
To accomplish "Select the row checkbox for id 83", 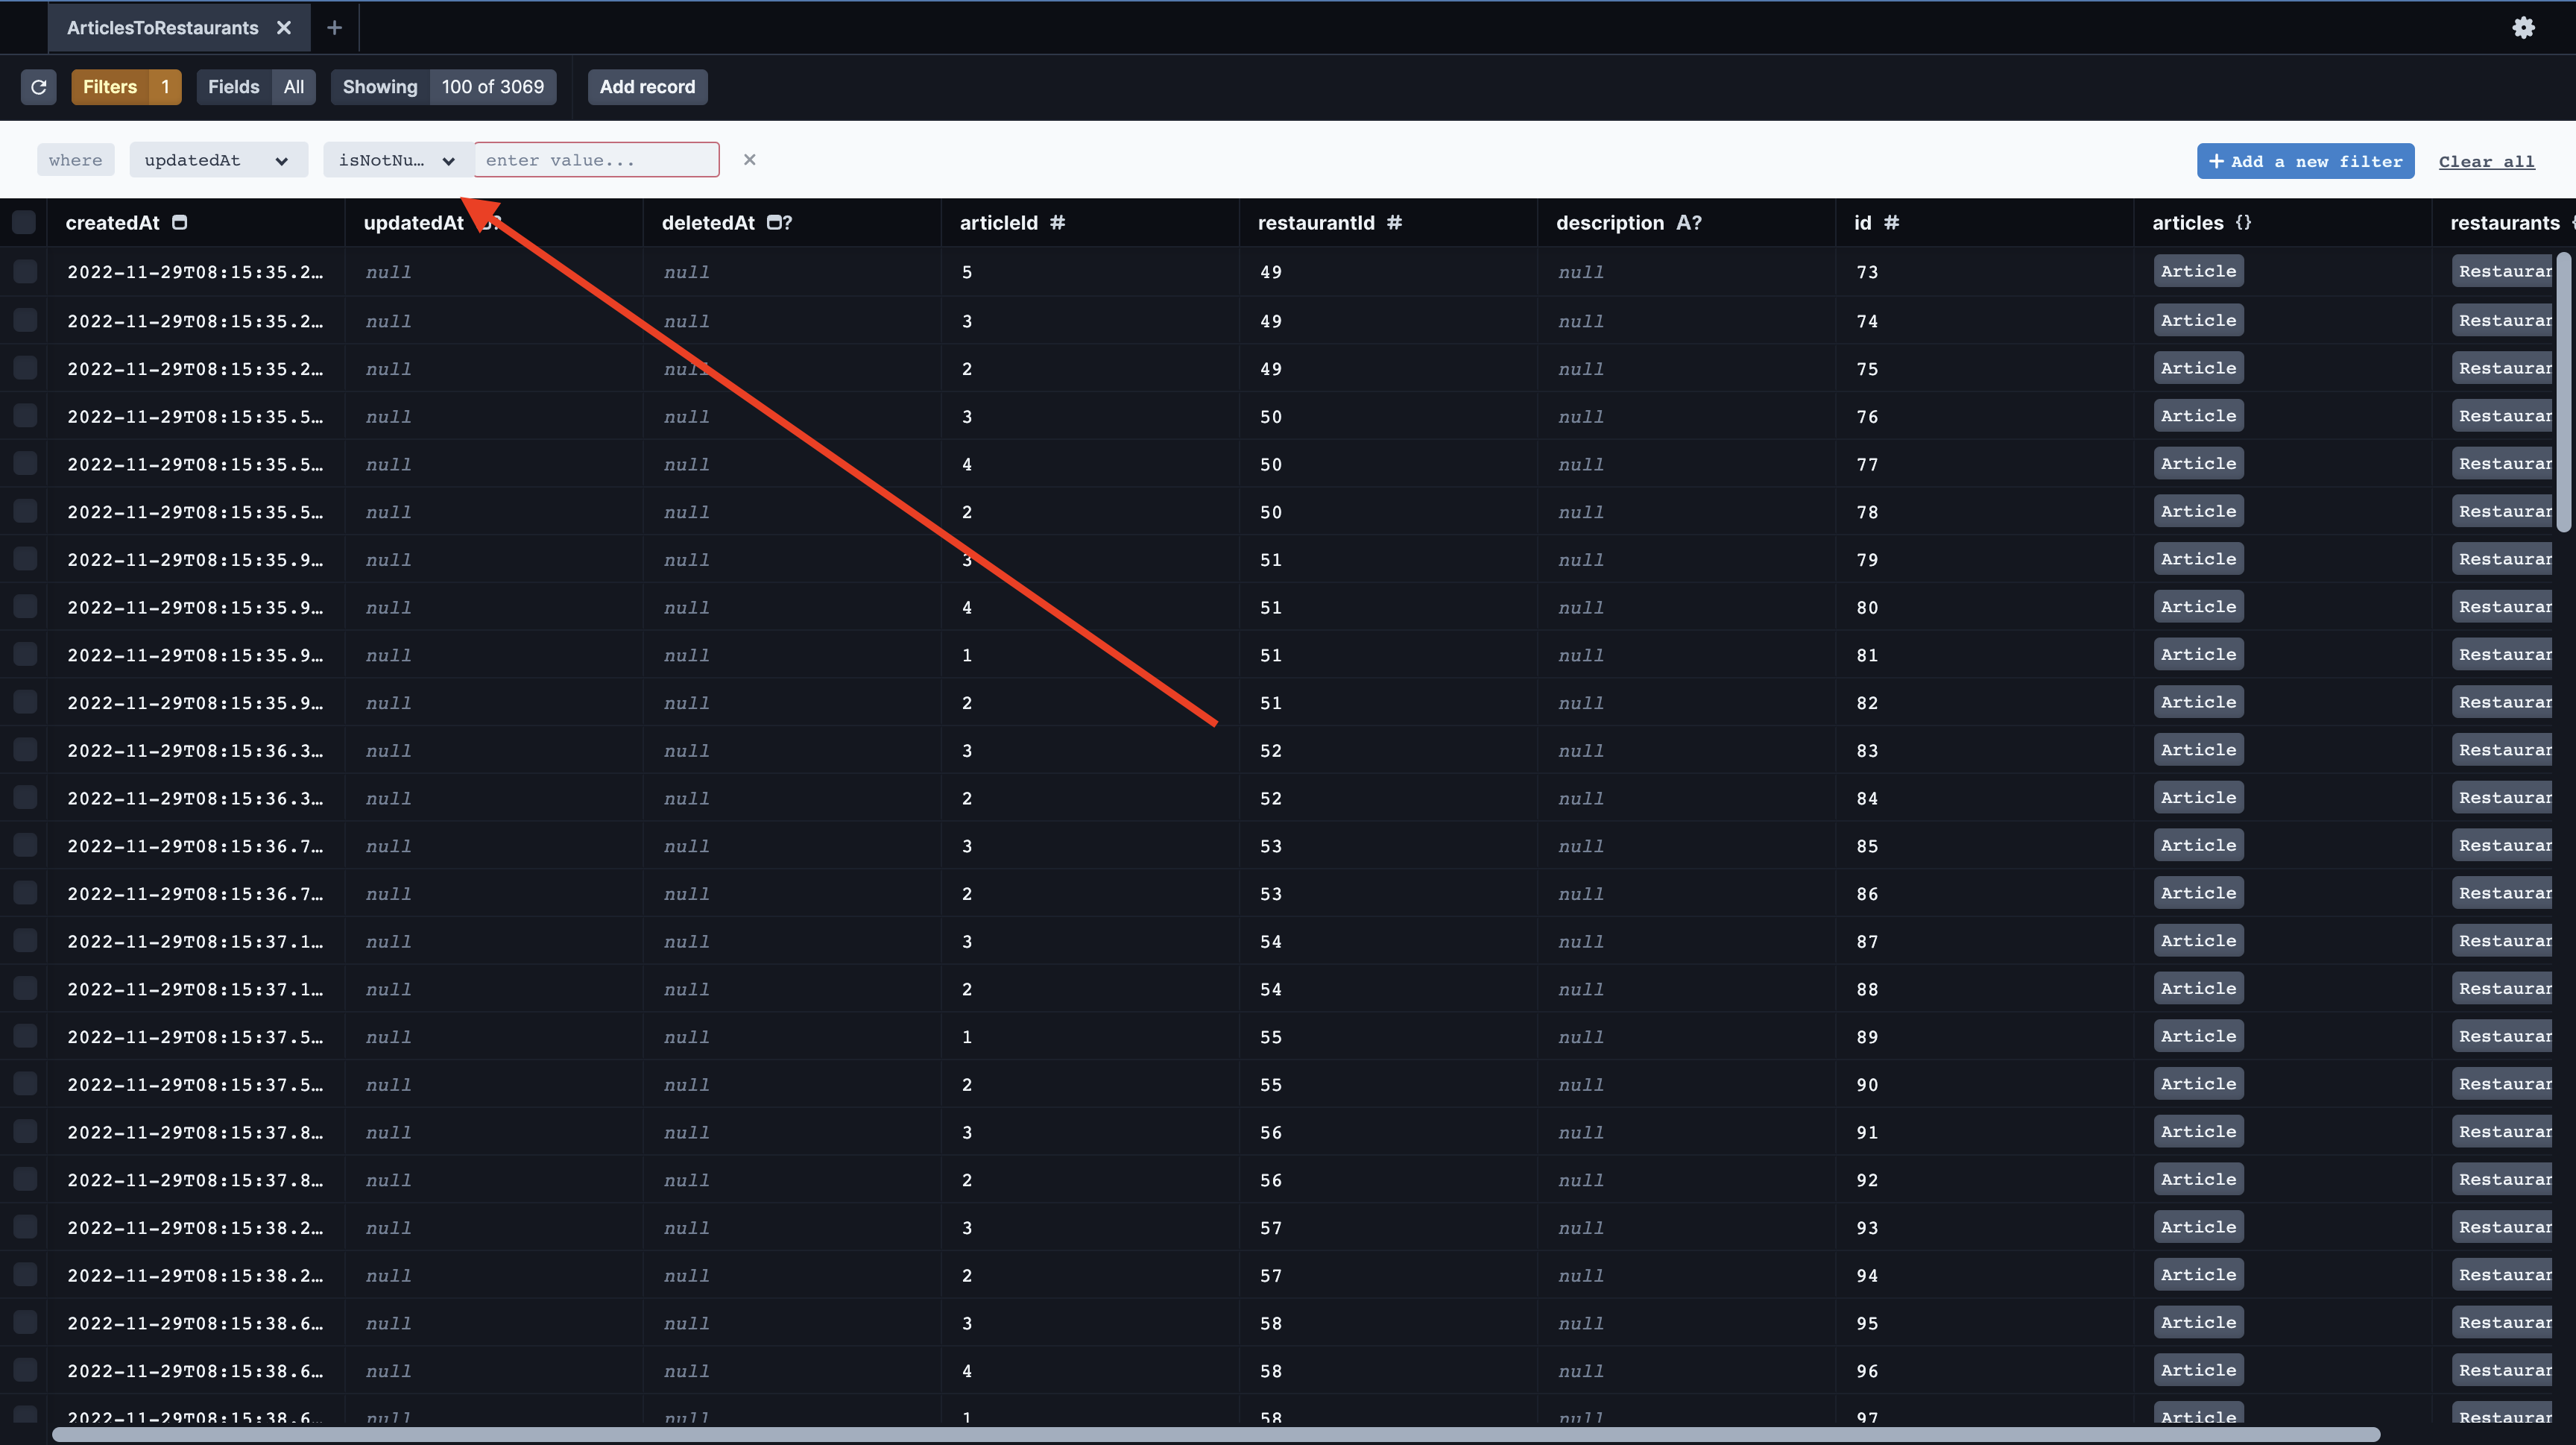I will coord(24,750).
